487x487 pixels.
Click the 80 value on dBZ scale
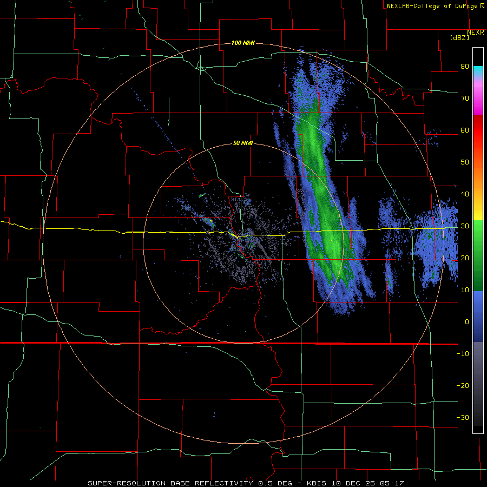pos(465,67)
